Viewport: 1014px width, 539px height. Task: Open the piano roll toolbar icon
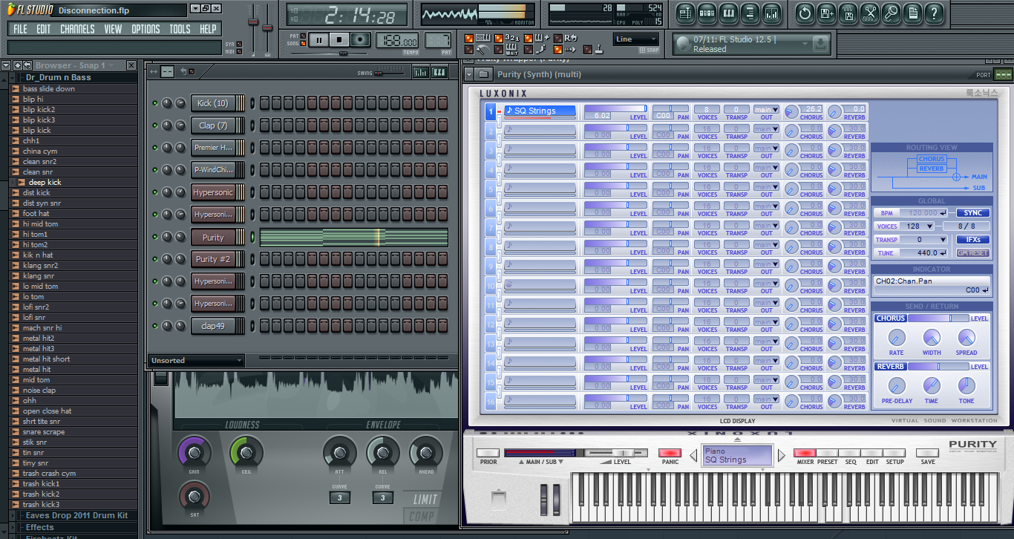(x=728, y=13)
